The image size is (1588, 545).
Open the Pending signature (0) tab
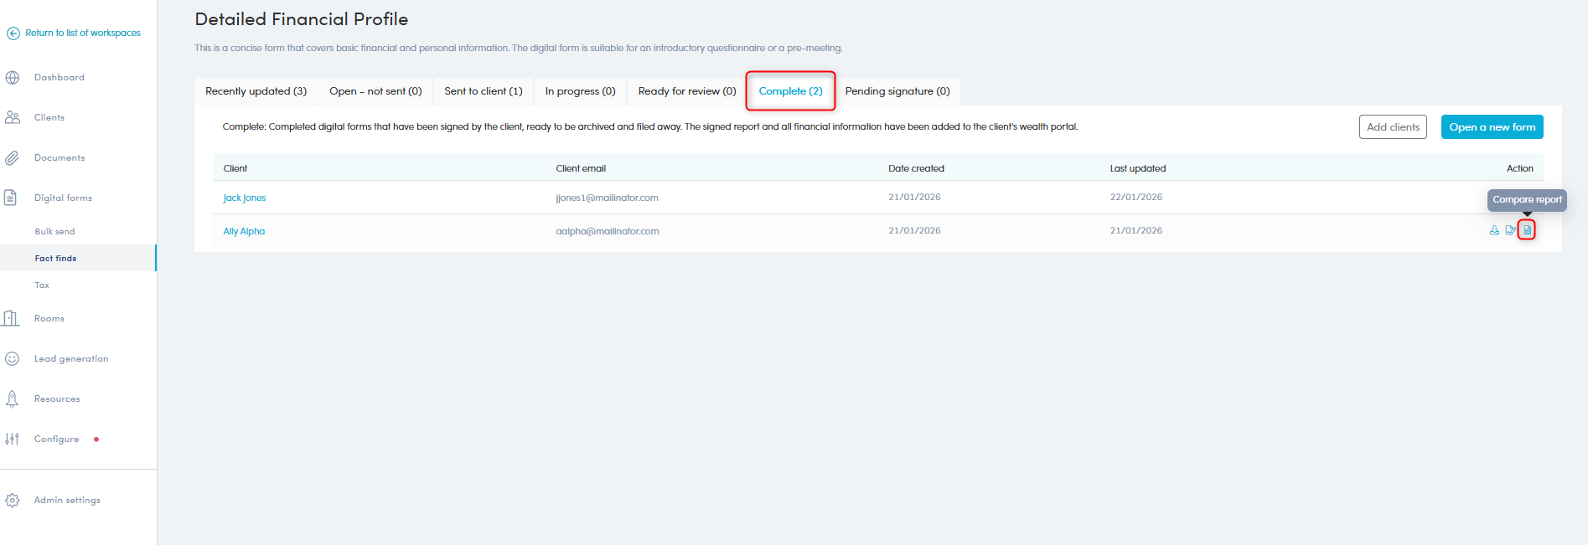pyautogui.click(x=897, y=91)
